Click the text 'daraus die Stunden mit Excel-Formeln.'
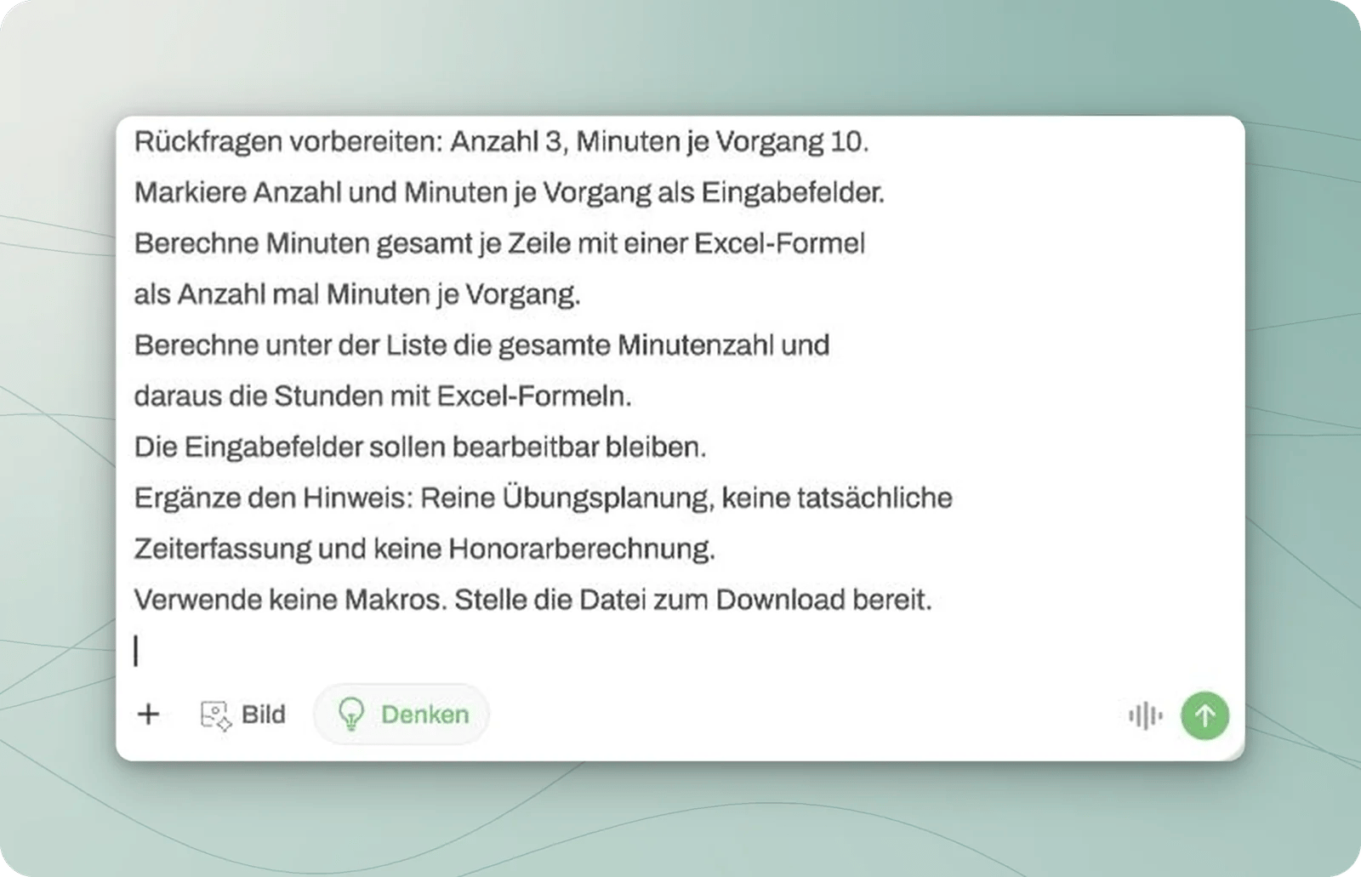Screen dimensions: 1361x877 [383, 396]
